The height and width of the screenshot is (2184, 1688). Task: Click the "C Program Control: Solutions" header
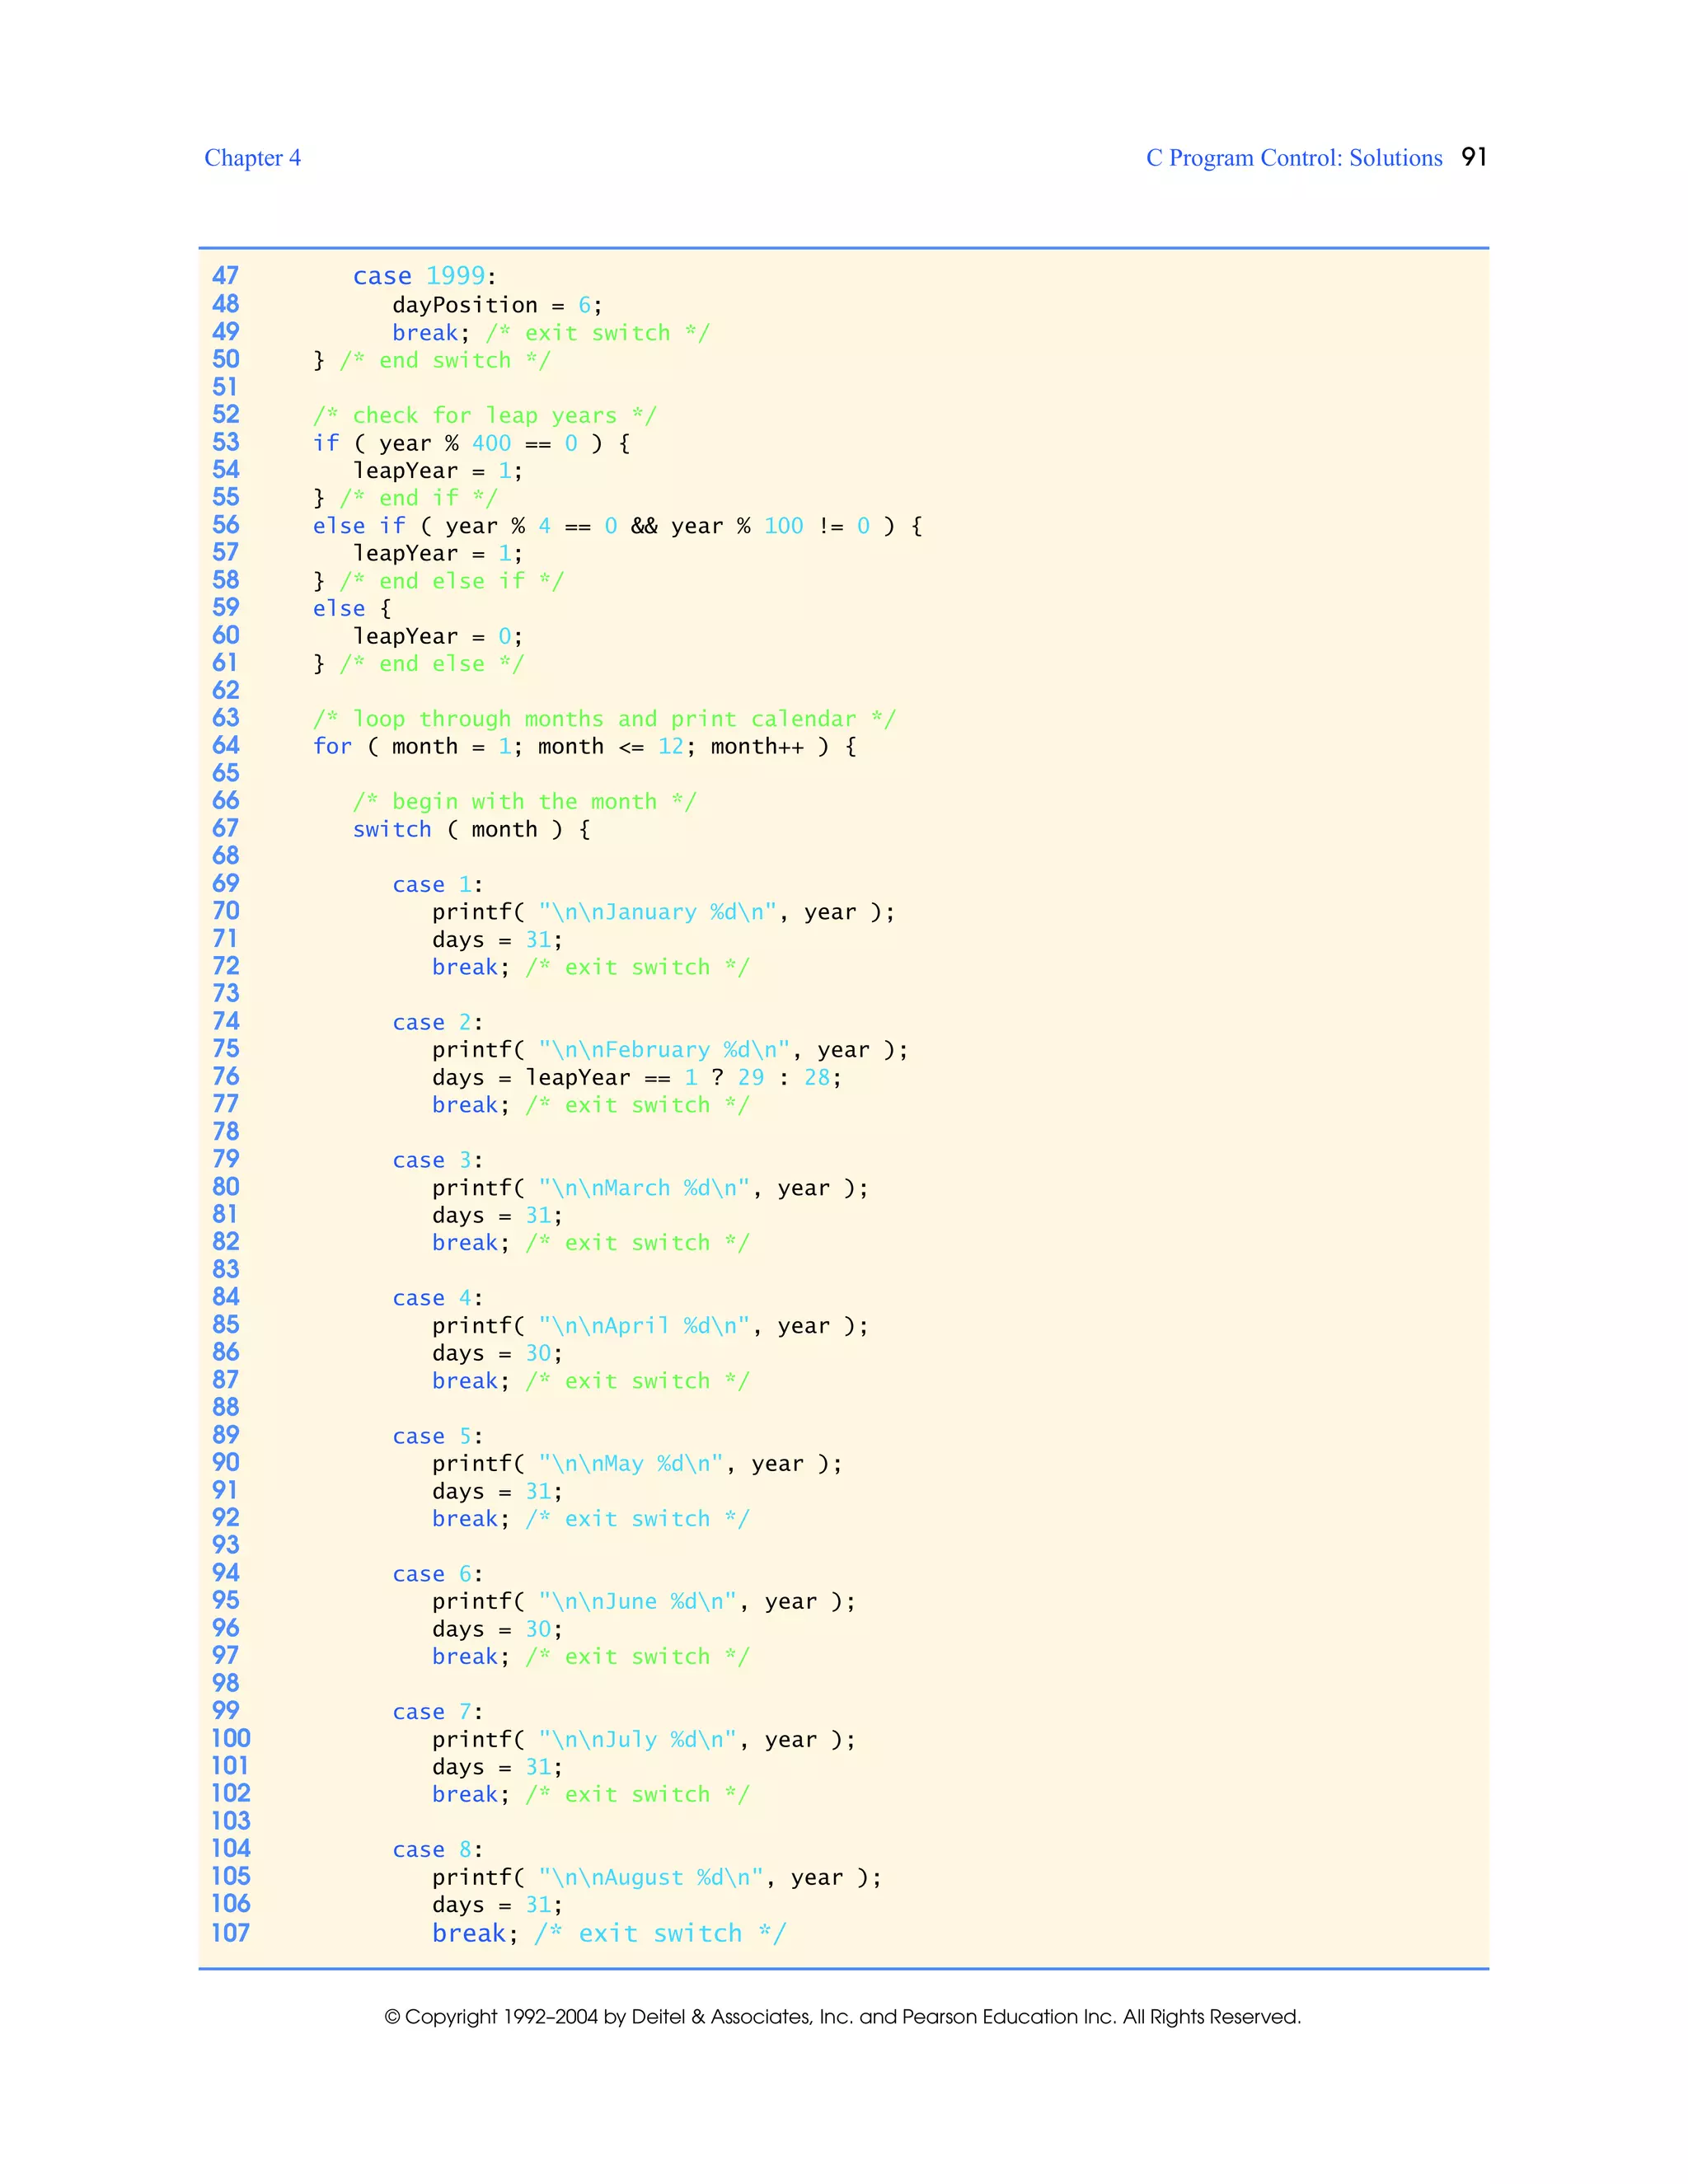click(1293, 158)
